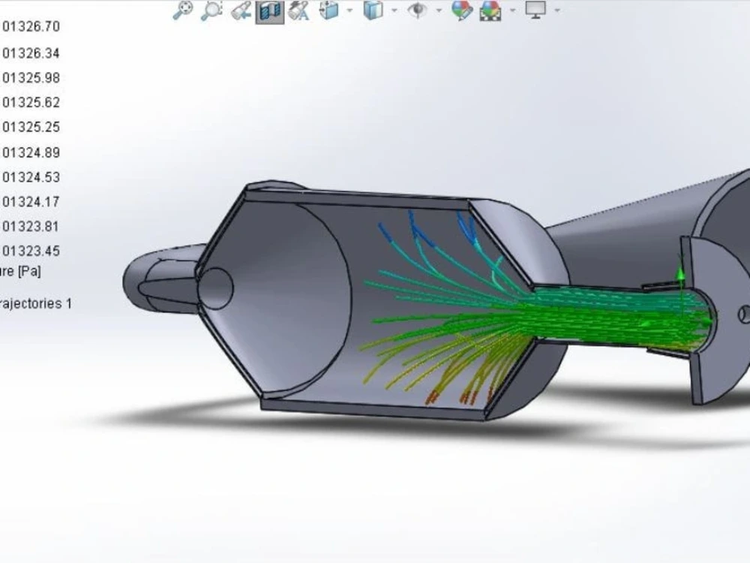Toggle Hide/Show Items with the eye icon

[418, 11]
